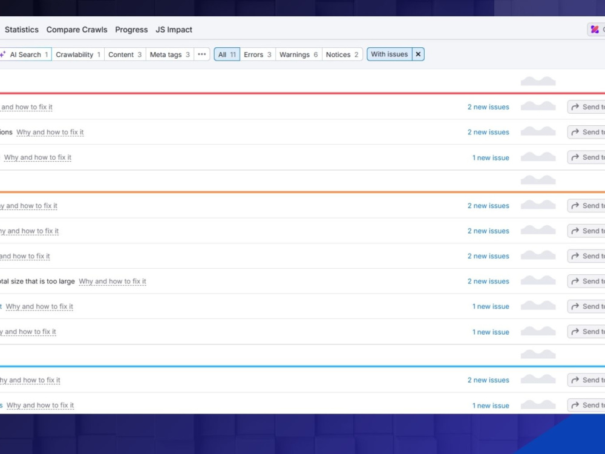Remove the With issues filter via X
Image resolution: width=605 pixels, height=454 pixels.
click(418, 54)
